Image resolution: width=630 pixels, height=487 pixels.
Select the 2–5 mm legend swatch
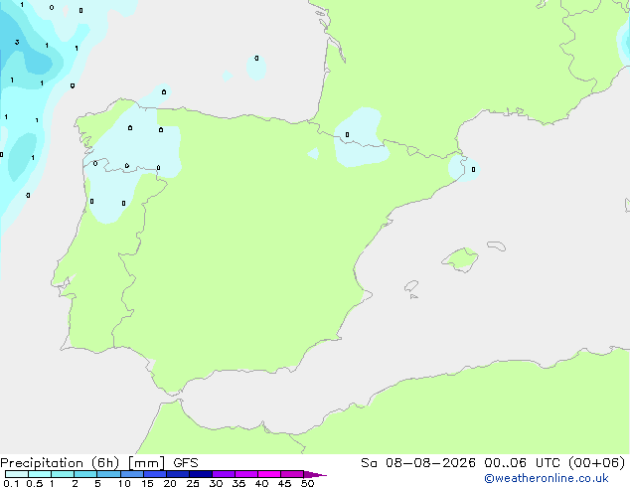(85, 474)
